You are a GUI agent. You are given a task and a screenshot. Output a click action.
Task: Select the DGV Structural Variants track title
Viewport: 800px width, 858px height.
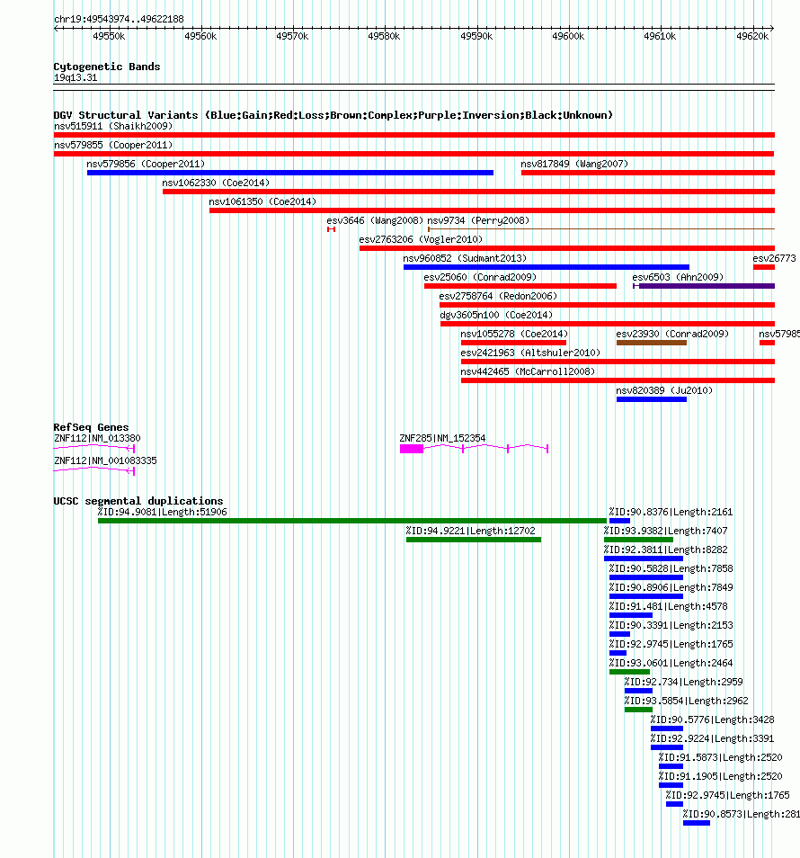coord(333,115)
